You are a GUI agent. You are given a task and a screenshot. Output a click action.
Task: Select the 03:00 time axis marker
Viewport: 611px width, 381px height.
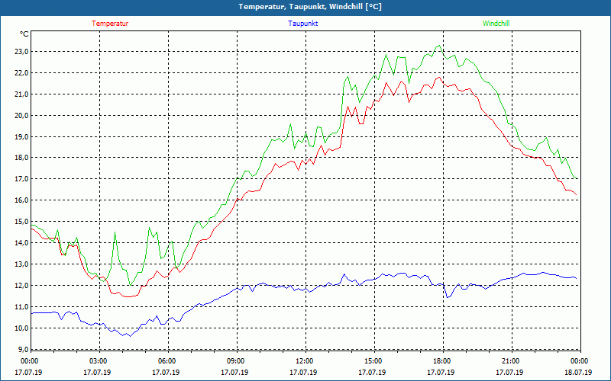99,361
